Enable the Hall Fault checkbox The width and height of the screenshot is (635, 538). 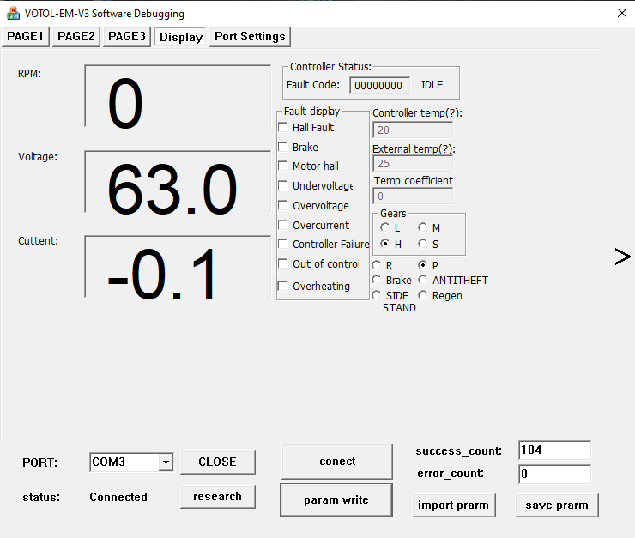283,127
